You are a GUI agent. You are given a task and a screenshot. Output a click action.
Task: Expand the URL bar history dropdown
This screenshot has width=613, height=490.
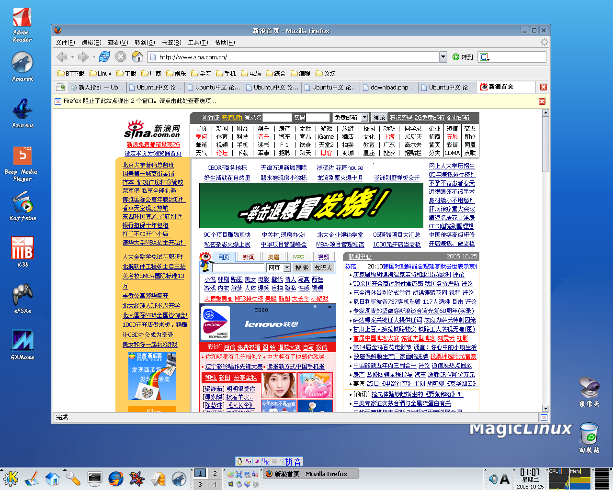click(x=443, y=57)
